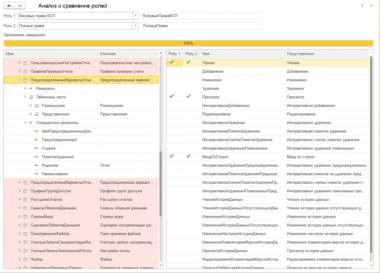Click catalog icon of ТомаХраненияФайлов
Image resolution: width=380 pixels, height=273 pixels.
pyautogui.click(x=25, y=234)
